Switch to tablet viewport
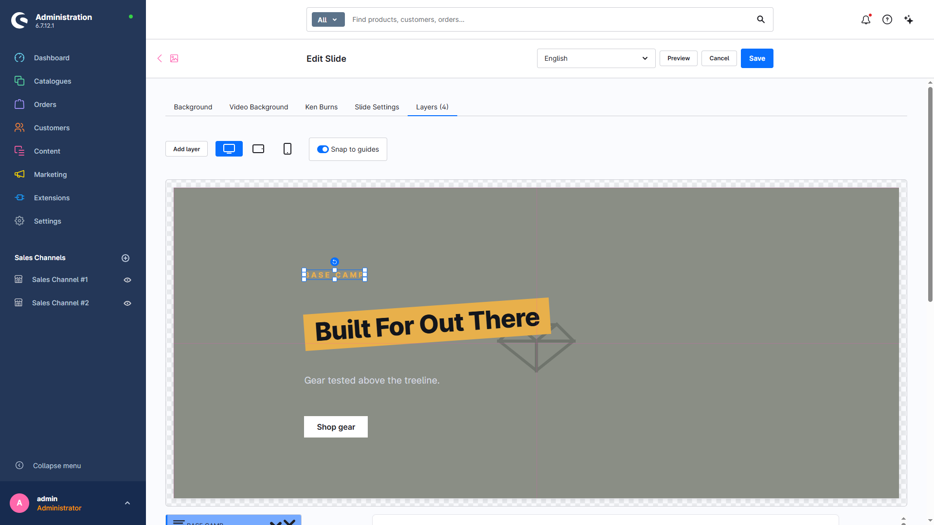 pos(258,149)
